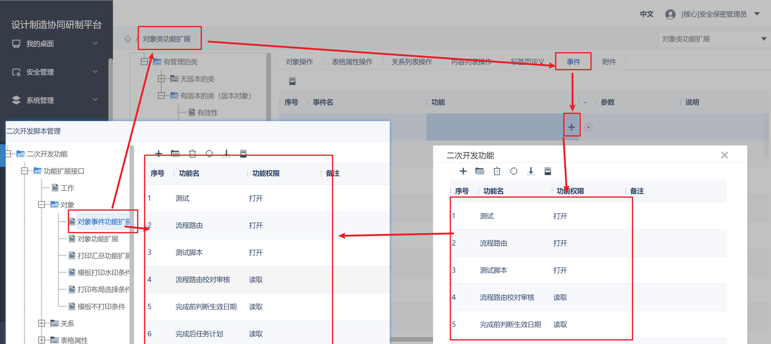Viewport: 771px width, 344px height.
Task: Expand the 无版本的类 tree node
Action: coord(161,79)
